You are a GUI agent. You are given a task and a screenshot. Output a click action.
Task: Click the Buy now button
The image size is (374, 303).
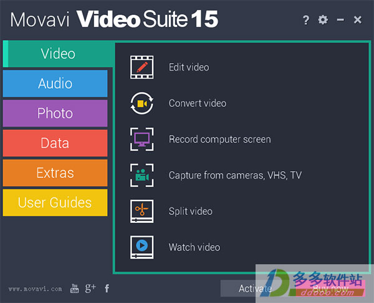point(330,289)
